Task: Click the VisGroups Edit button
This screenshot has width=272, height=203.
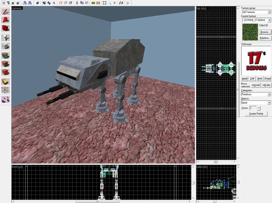Action: (252, 78)
